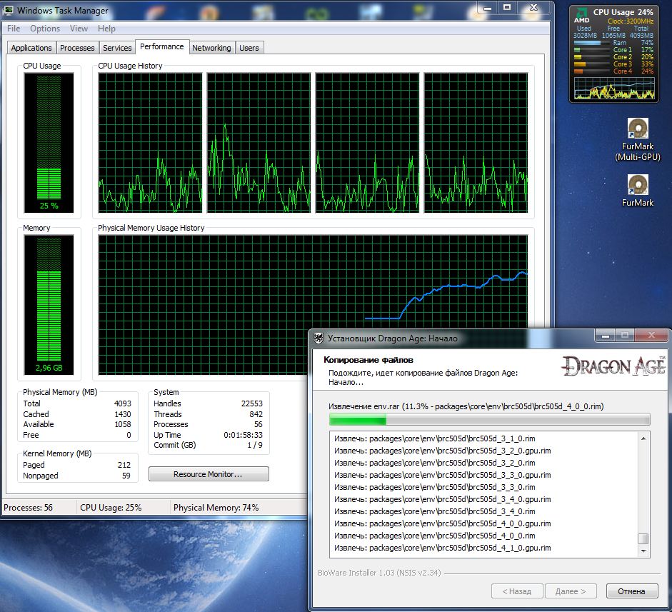Switch to the Processes tab

point(77,48)
